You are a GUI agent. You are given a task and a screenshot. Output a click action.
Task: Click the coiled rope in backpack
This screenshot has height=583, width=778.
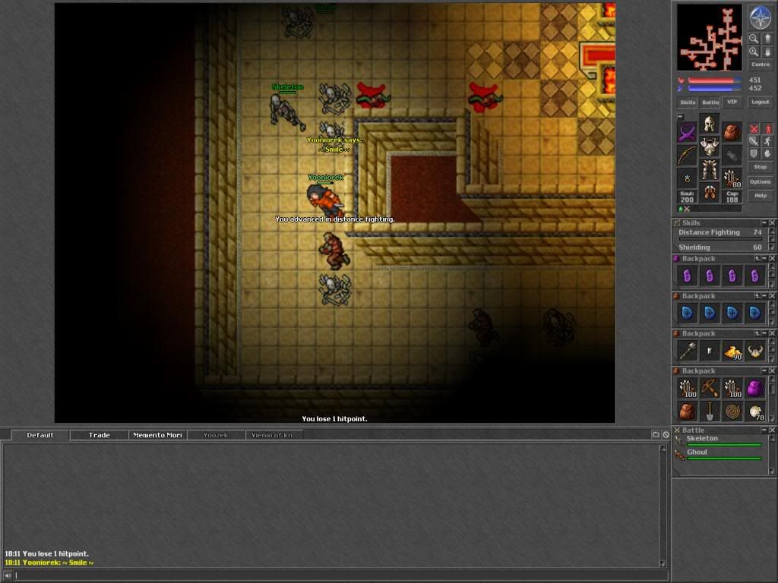tap(732, 411)
